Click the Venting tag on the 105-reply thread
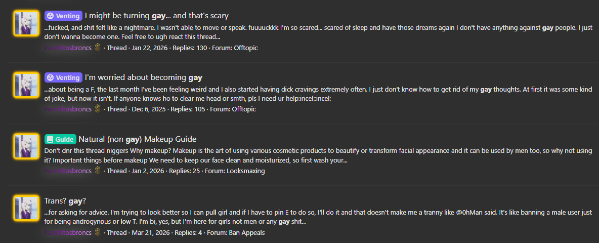Viewport: 599px width, 243px height. (x=63, y=77)
